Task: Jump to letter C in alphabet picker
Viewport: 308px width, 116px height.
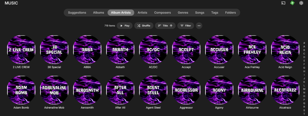Action: (304, 54)
